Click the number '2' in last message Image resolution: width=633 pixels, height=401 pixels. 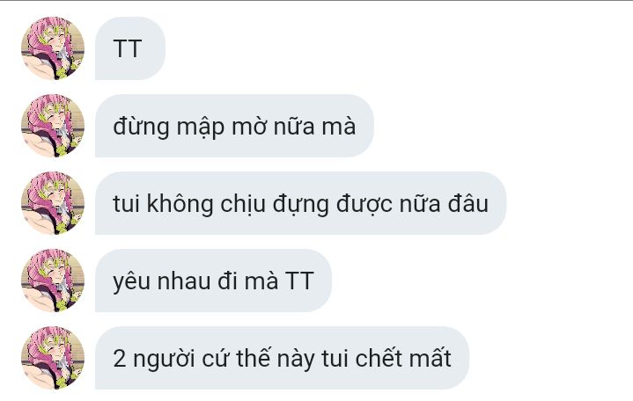click(x=120, y=359)
